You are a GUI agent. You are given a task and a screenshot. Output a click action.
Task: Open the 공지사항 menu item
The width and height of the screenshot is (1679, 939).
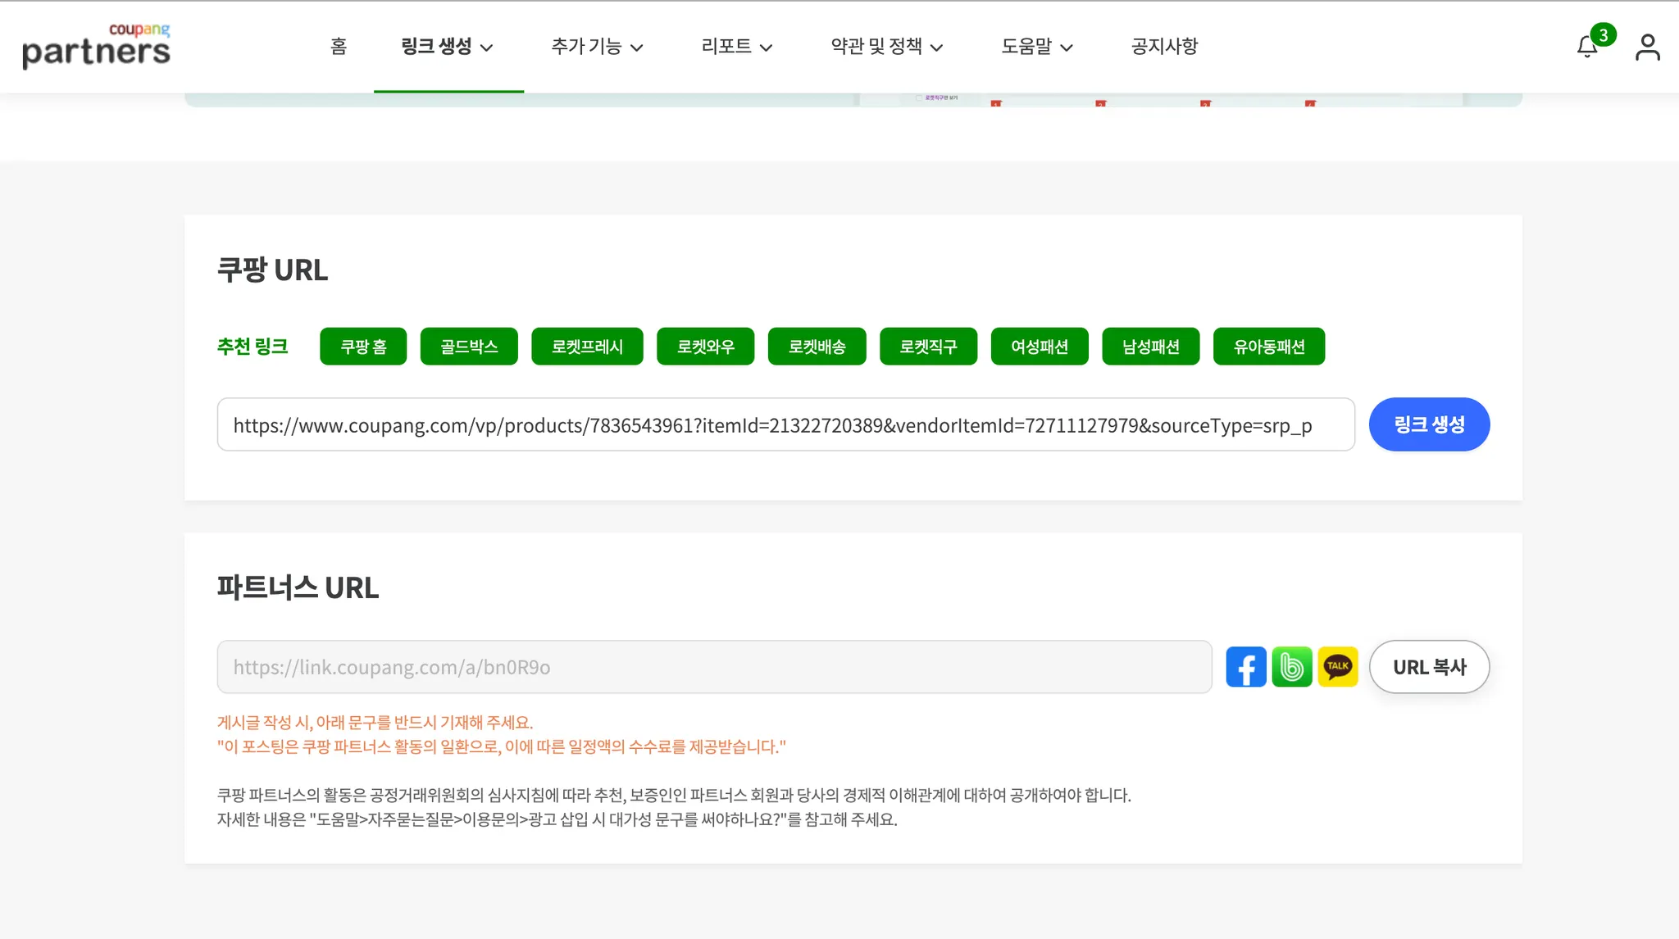[1164, 47]
